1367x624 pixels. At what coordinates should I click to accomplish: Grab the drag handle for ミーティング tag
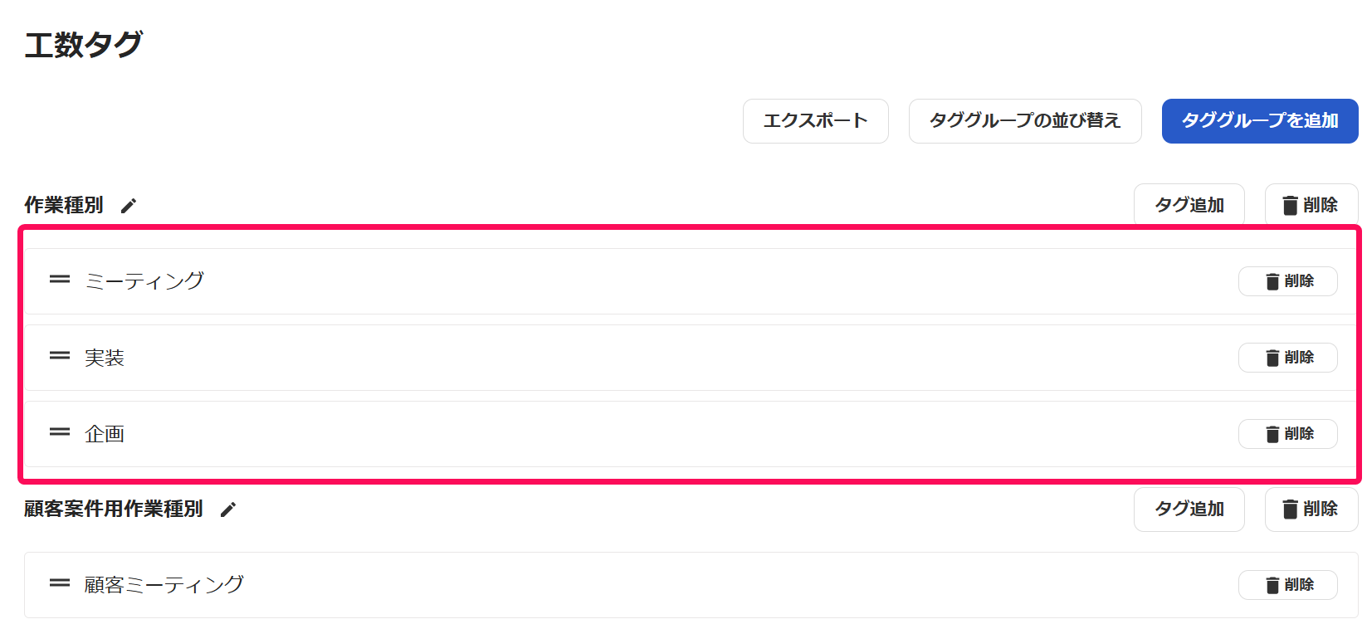click(x=60, y=280)
